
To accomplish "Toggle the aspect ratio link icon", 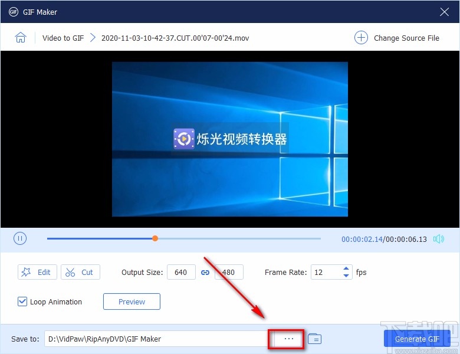I will click(x=205, y=273).
